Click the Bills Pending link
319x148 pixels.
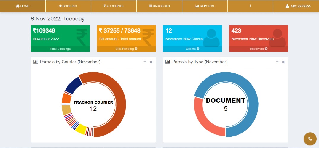[x=126, y=49]
